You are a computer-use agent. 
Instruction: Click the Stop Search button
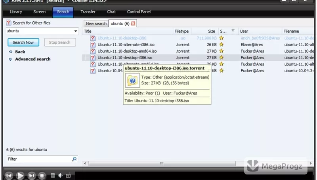60,43
